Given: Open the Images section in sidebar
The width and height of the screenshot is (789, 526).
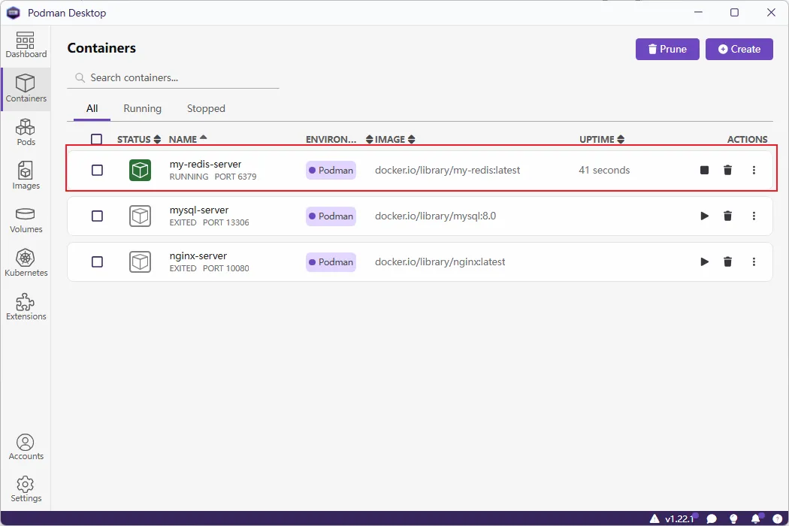Looking at the screenshot, I should coord(26,175).
